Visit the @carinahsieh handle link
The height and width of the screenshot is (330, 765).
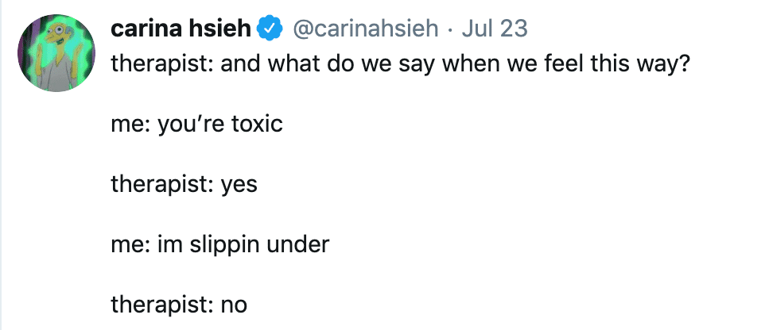365,29
